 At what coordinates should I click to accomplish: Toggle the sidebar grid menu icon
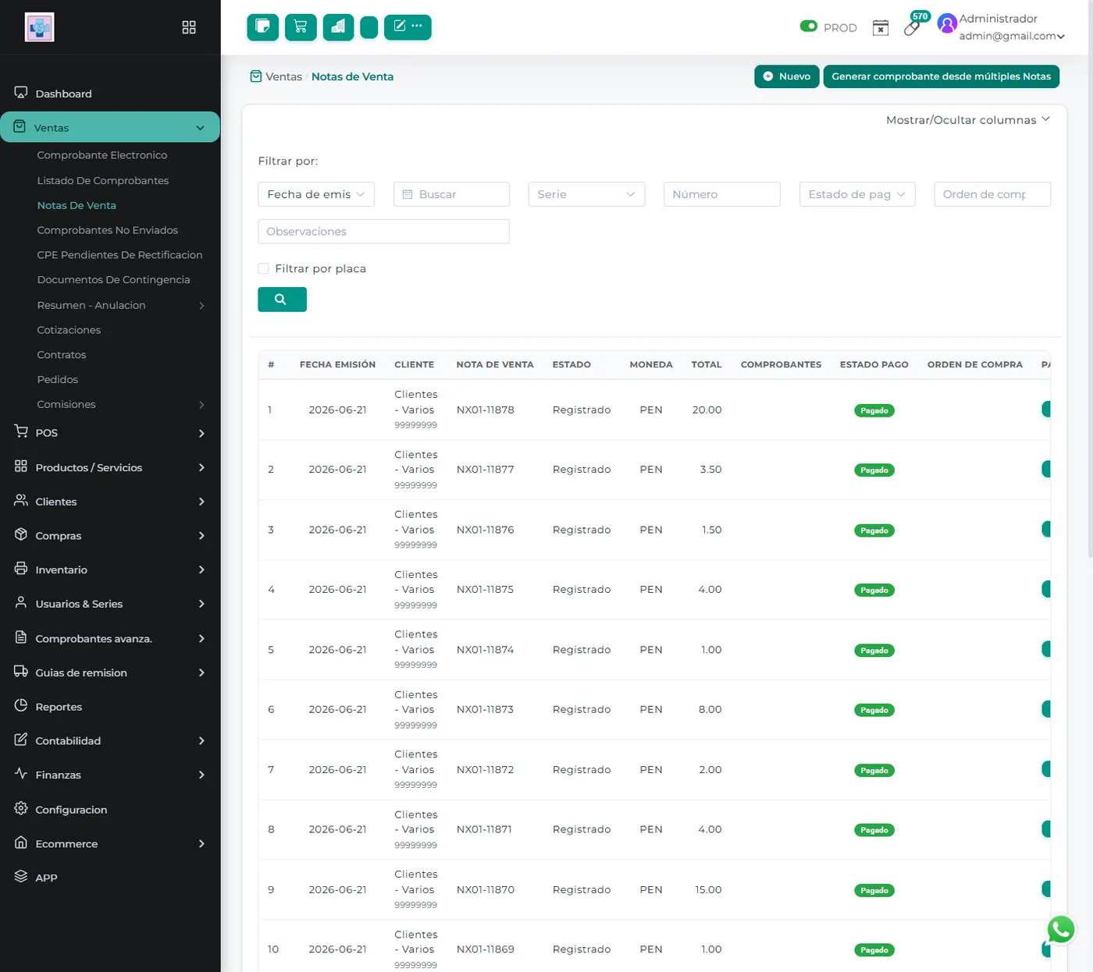click(189, 27)
